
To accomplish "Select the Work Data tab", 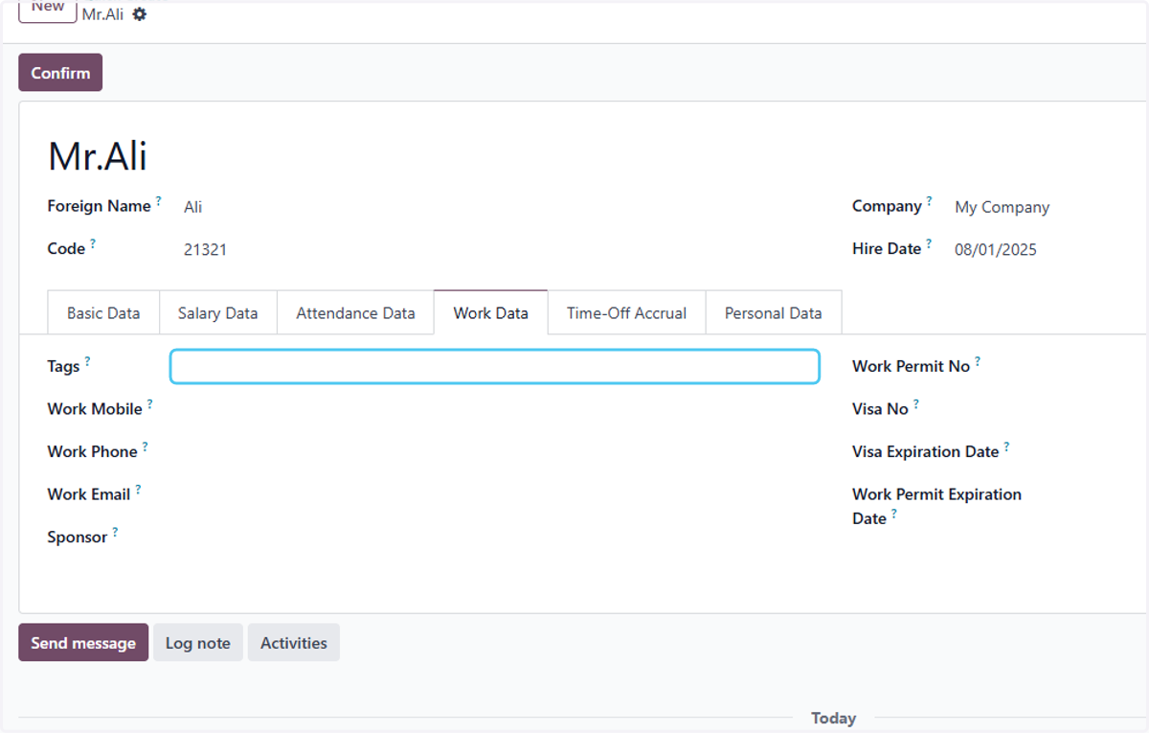I will (491, 312).
